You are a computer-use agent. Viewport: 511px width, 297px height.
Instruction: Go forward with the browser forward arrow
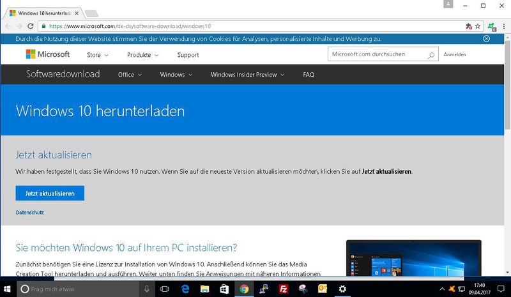point(19,26)
